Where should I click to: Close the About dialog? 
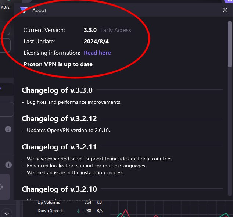point(225,10)
